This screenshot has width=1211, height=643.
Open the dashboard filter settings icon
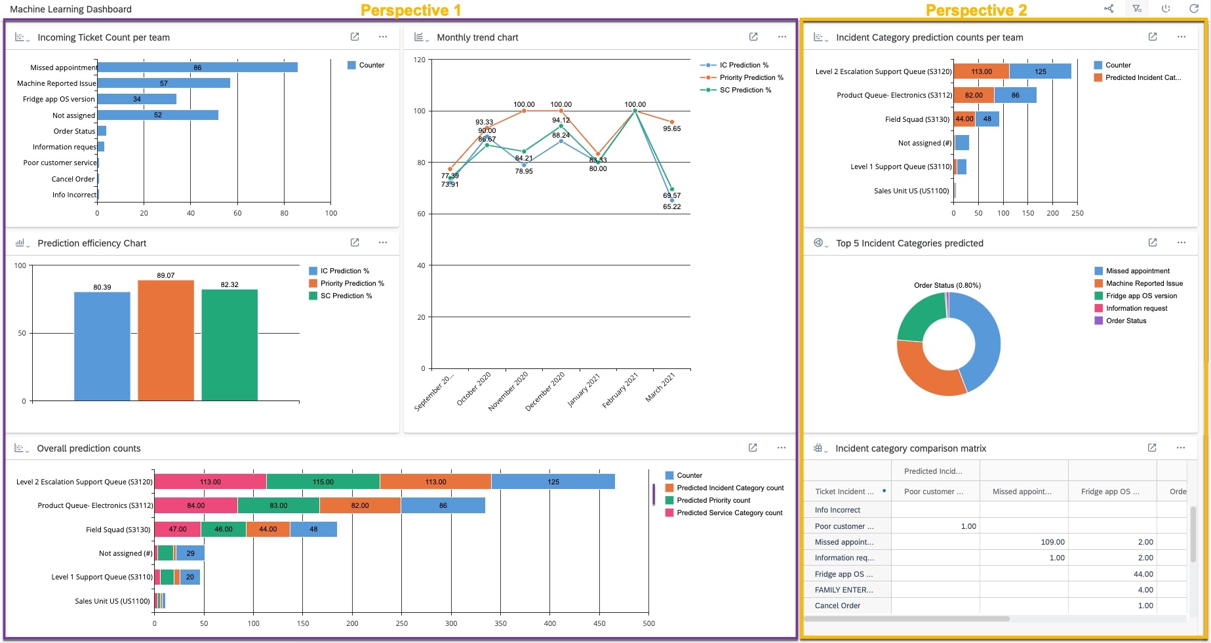click(x=1137, y=9)
